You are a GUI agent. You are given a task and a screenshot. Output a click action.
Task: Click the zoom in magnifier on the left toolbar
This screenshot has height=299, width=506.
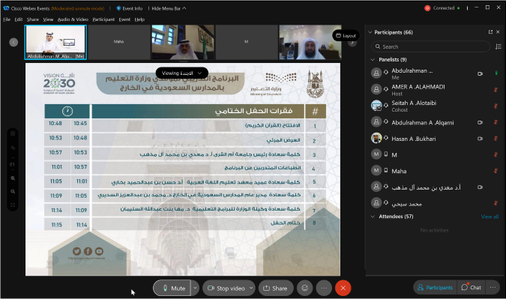(13, 178)
